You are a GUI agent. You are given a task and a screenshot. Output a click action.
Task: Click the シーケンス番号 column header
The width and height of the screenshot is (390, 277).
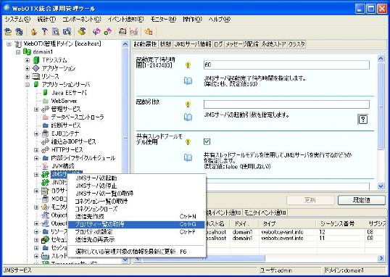(341, 224)
